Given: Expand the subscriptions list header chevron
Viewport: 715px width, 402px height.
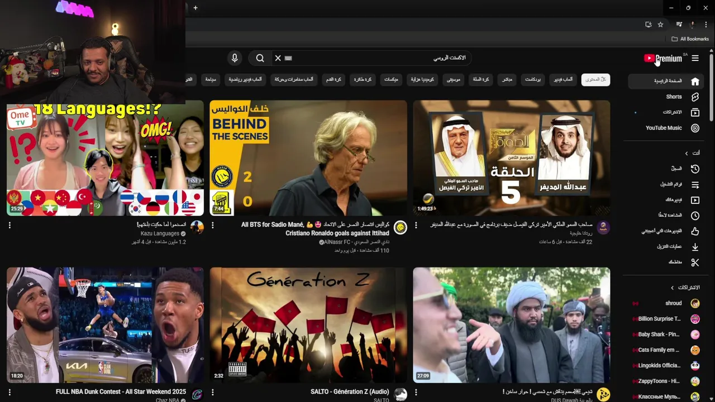Looking at the screenshot, I should click(x=673, y=288).
